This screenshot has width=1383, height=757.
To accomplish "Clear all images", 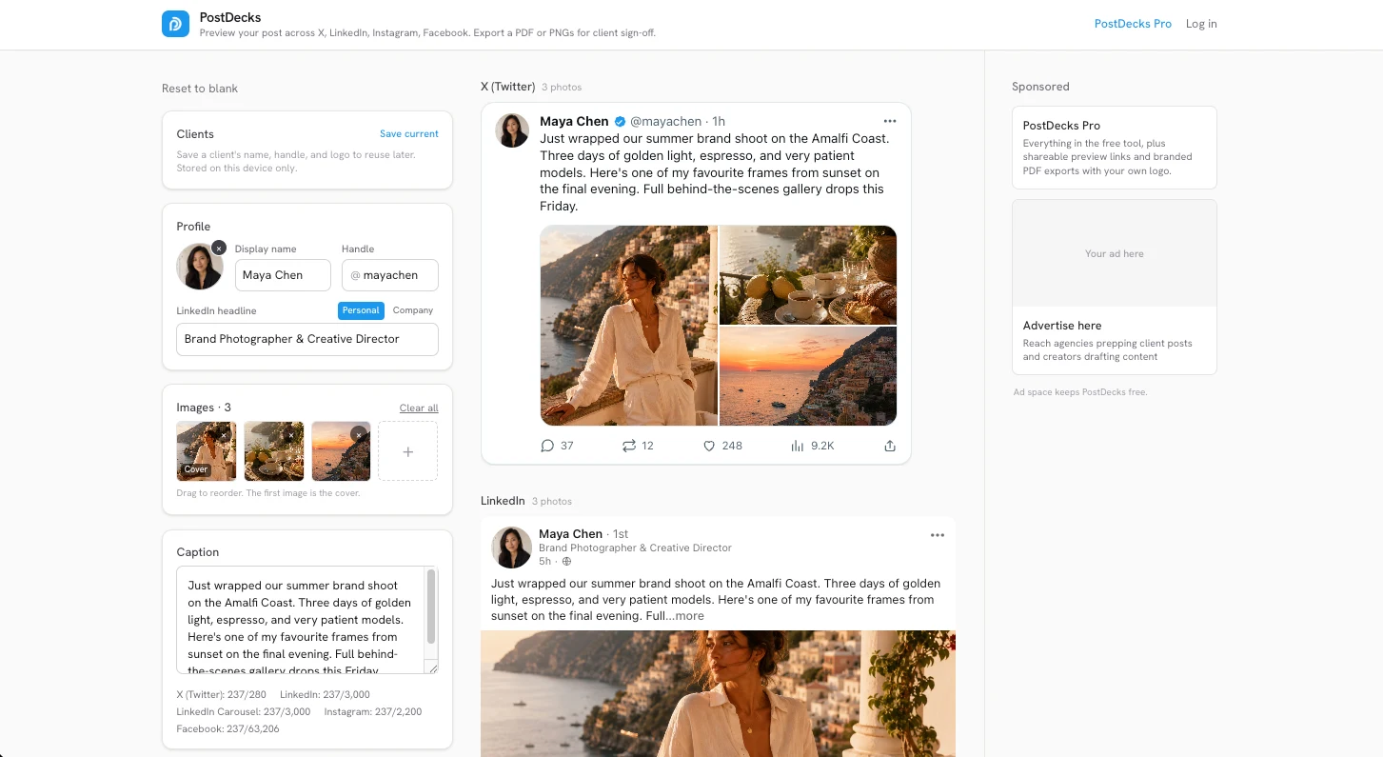I will coord(419,408).
